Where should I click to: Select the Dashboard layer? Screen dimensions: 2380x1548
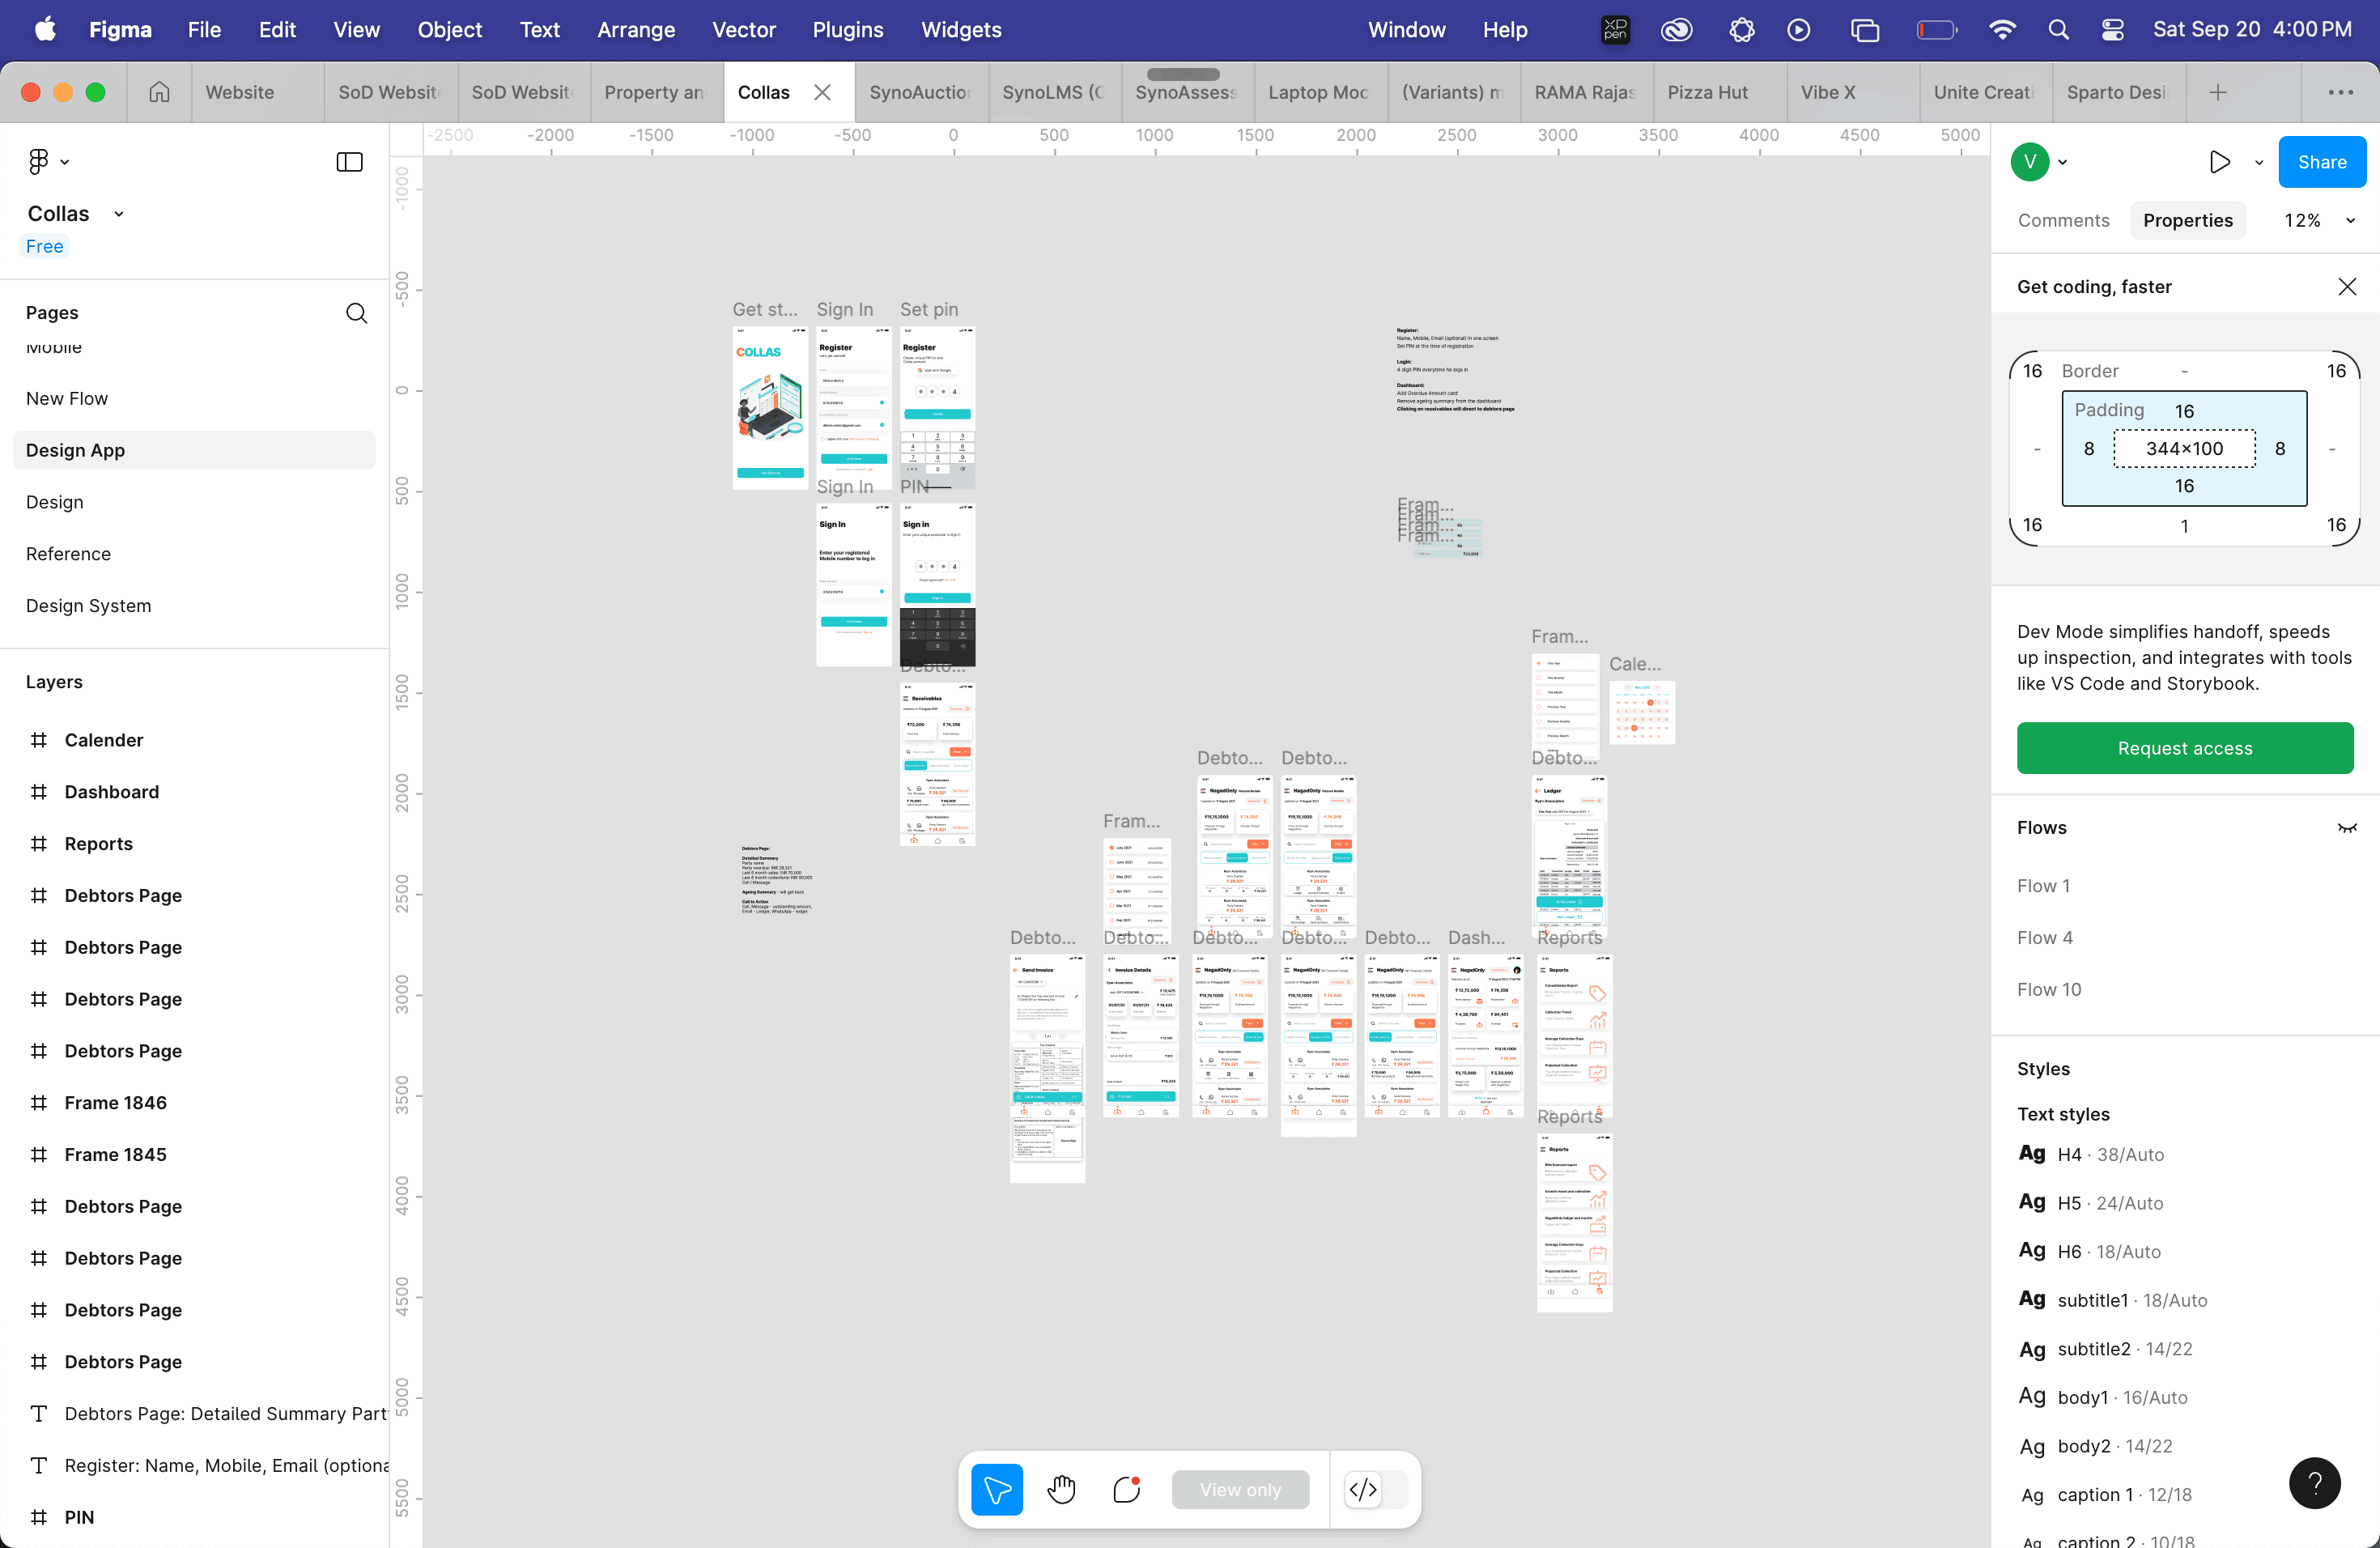(x=112, y=792)
